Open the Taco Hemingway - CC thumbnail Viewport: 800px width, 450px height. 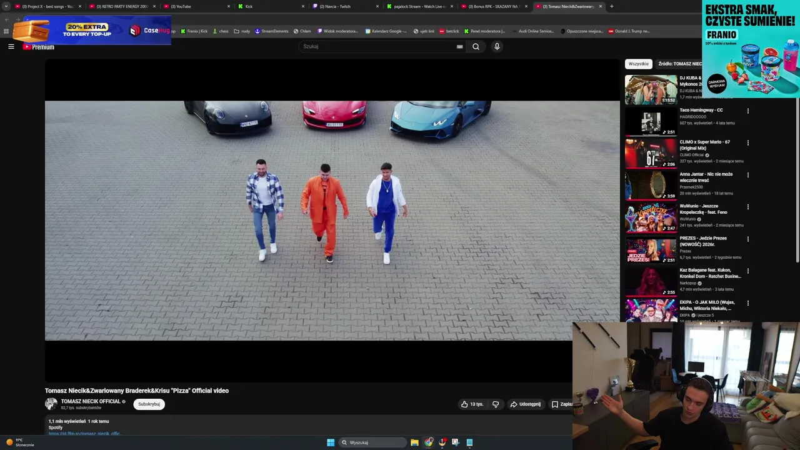coord(651,121)
